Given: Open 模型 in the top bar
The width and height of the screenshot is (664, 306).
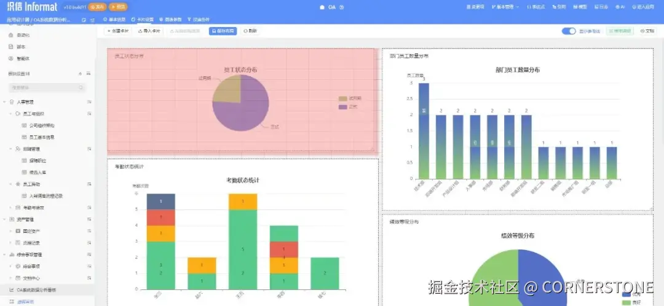Looking at the screenshot, I should [x=580, y=7].
